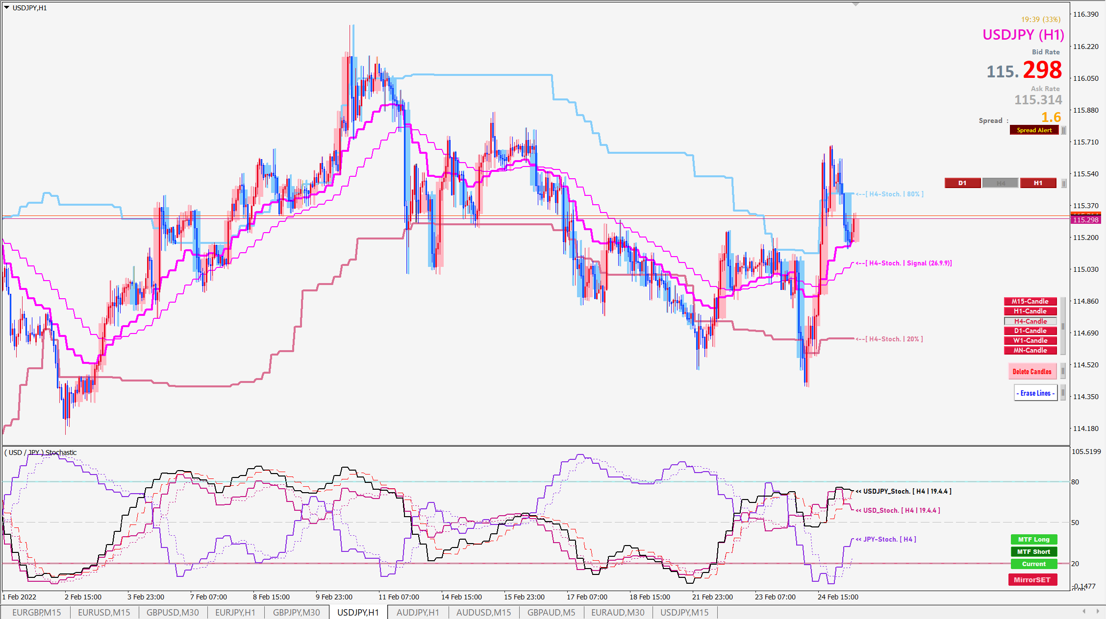Screen dimensions: 1106x619
Task: Open the USDJPY,H1 chart dropdown arrow
Action: point(7,7)
